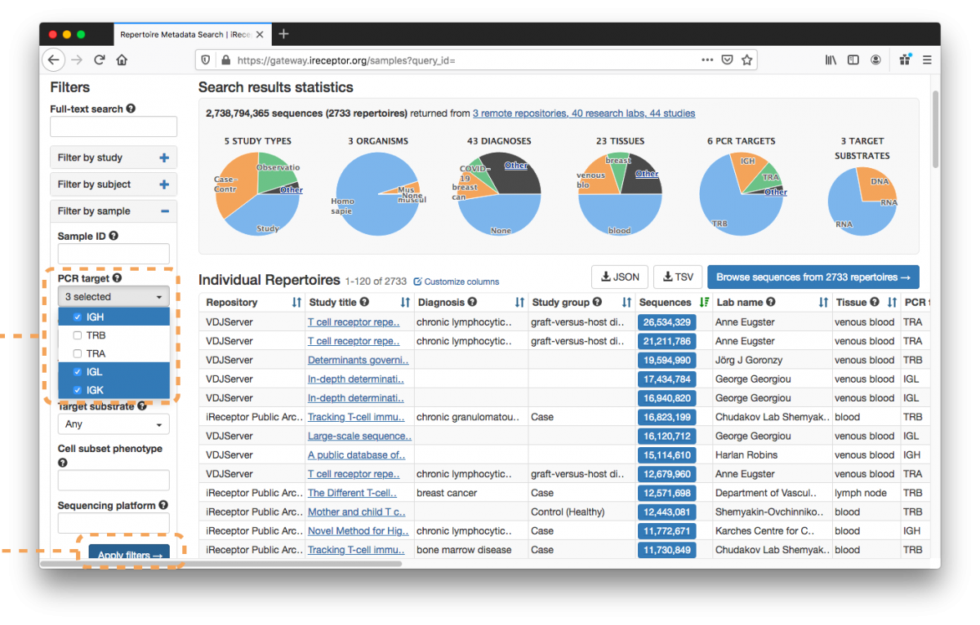This screenshot has width=980, height=625.
Task: Open the browser hamburger menu
Action: click(927, 60)
